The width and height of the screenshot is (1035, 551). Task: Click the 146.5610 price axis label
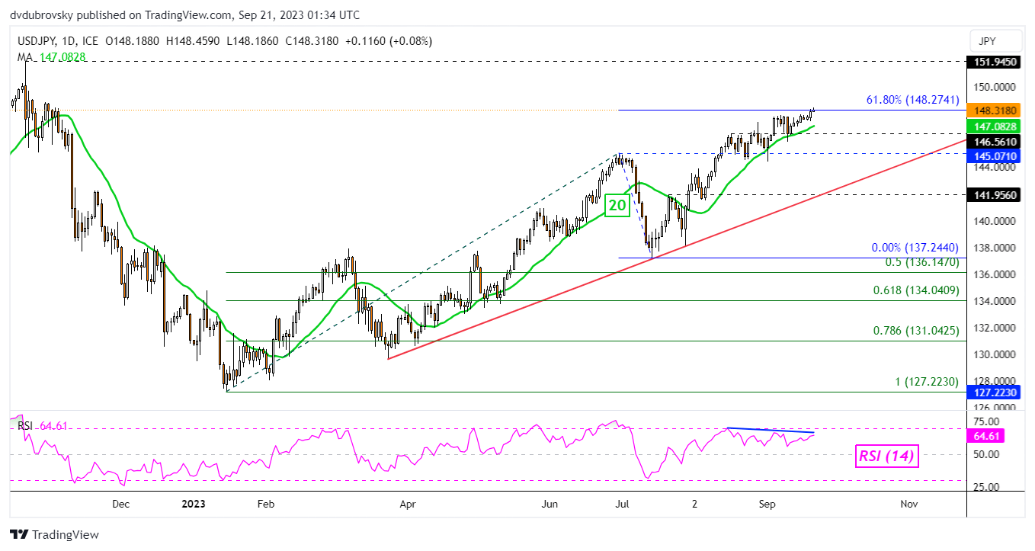992,142
